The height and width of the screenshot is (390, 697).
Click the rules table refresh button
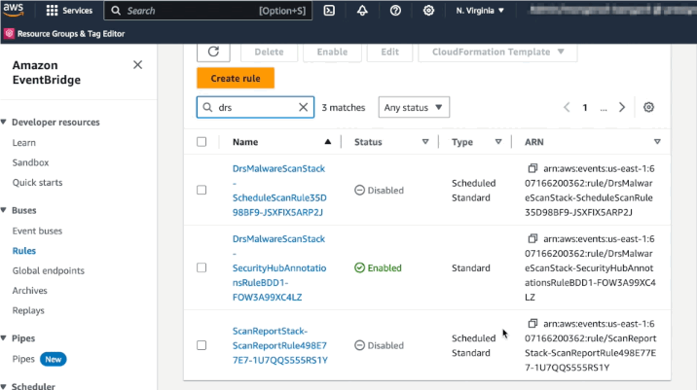tap(213, 52)
